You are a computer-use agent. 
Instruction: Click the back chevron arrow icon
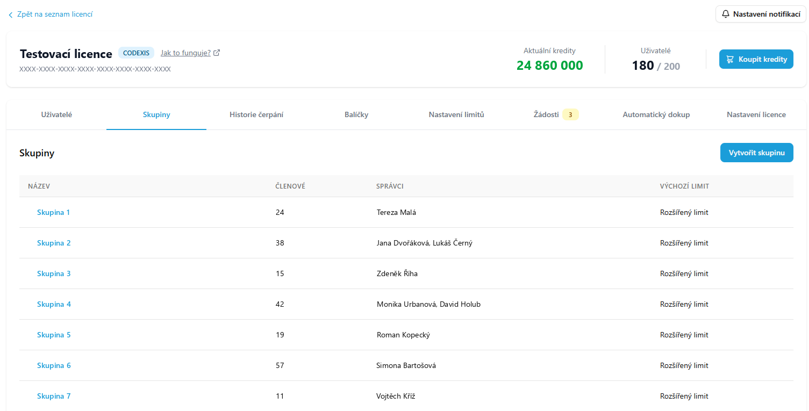pyautogui.click(x=10, y=15)
